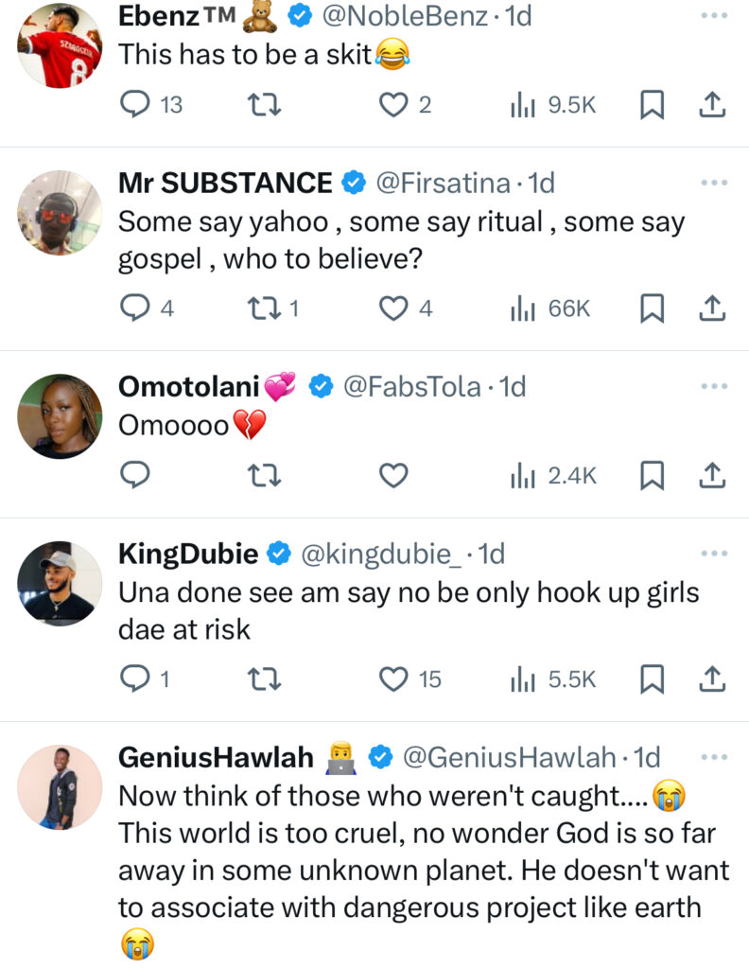Open Omotolani's profile picture
Viewport: 749px width, 969px height.
coord(60,416)
